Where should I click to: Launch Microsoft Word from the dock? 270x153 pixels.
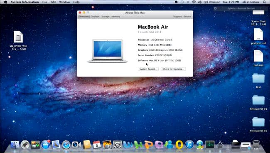(128, 144)
